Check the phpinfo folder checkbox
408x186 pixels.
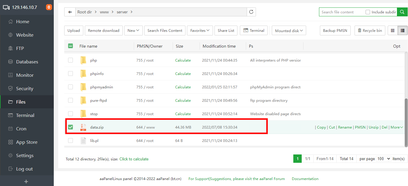point(70,74)
